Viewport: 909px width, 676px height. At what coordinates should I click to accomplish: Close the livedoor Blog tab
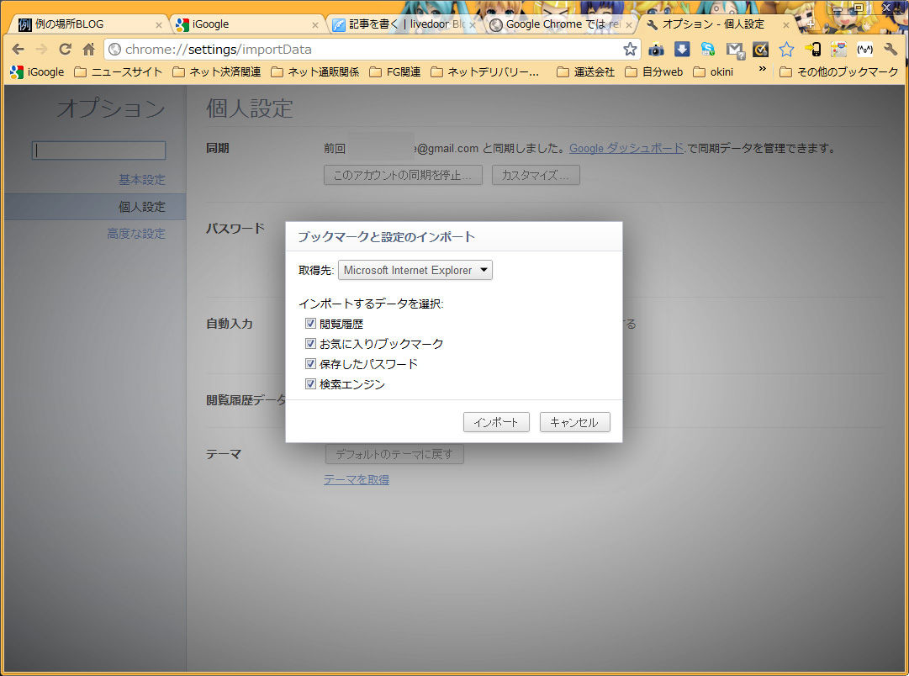473,25
